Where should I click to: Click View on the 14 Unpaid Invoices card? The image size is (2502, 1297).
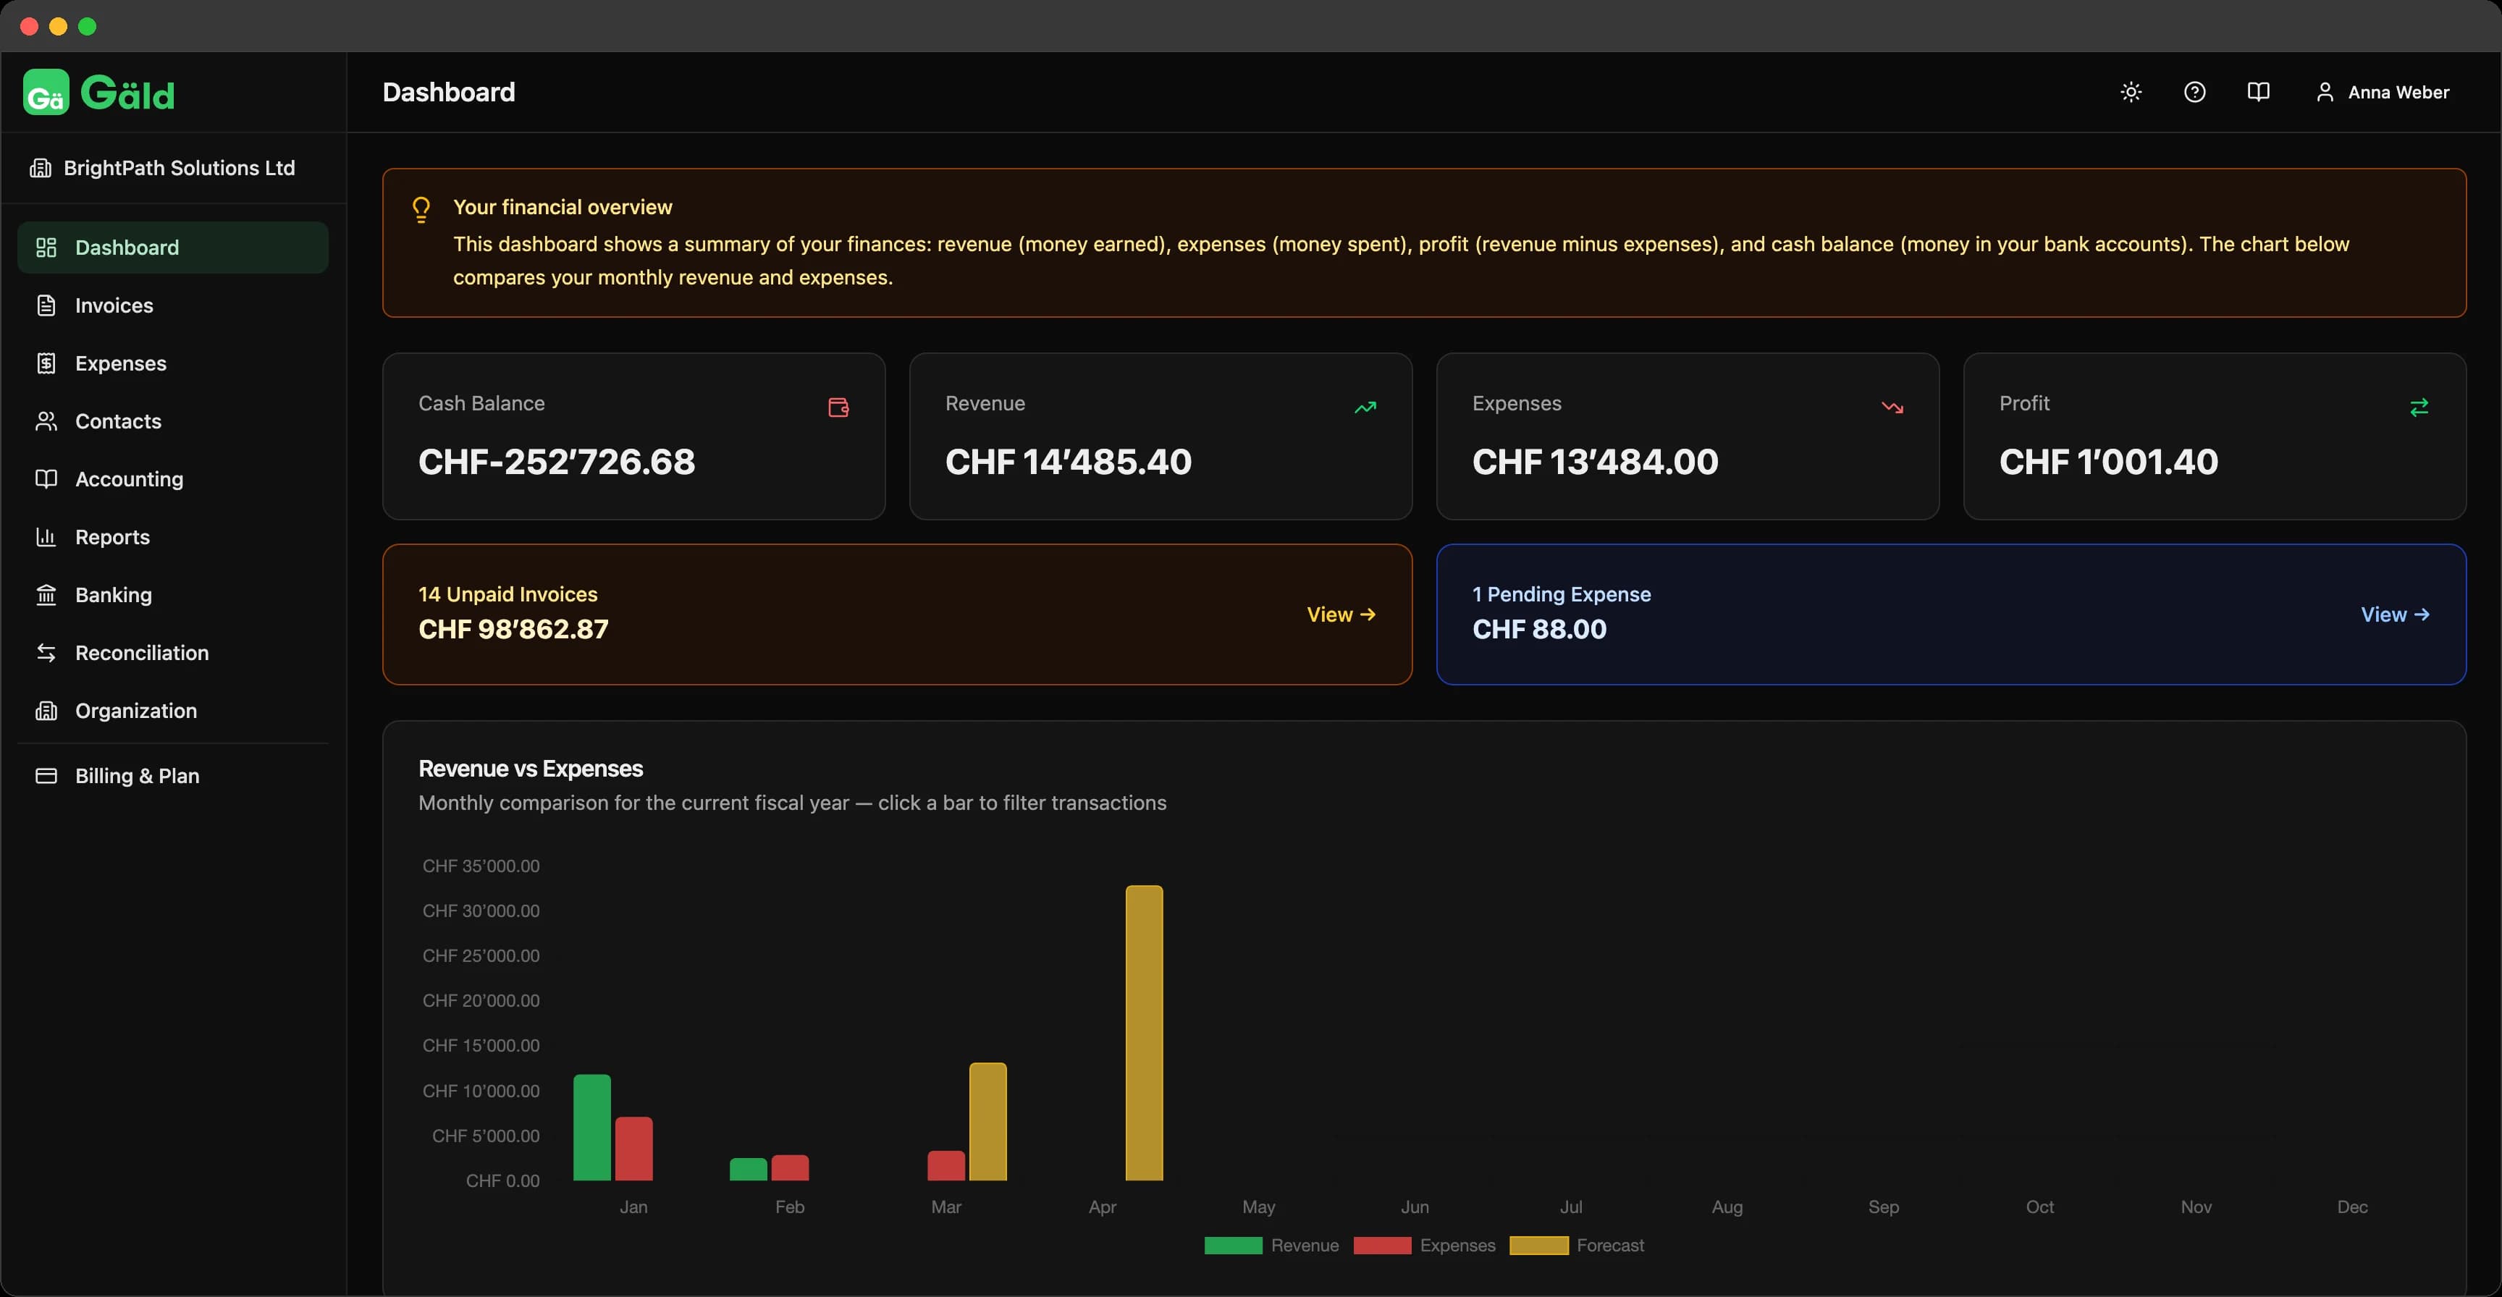1340,614
